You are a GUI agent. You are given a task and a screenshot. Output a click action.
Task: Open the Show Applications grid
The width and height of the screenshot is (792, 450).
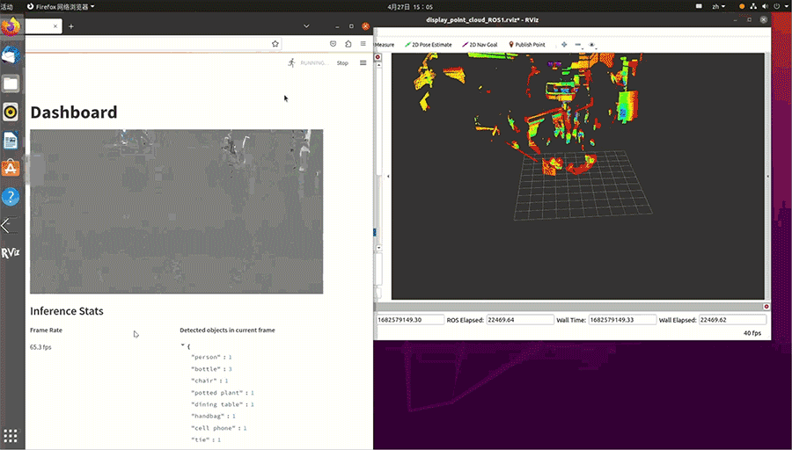11,435
